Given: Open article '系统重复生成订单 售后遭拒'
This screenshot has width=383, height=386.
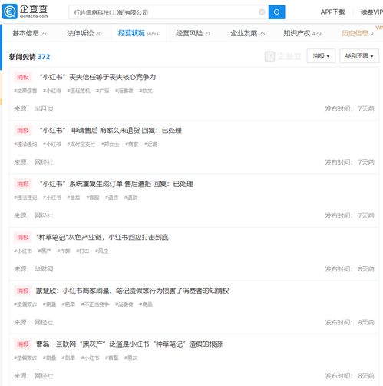Looking at the screenshot, I should pyautogui.click(x=116, y=184).
